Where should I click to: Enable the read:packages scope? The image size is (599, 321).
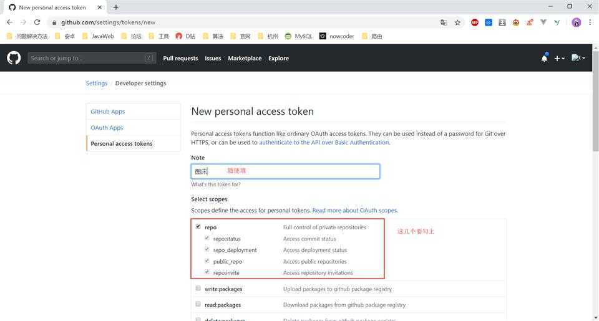coord(198,304)
